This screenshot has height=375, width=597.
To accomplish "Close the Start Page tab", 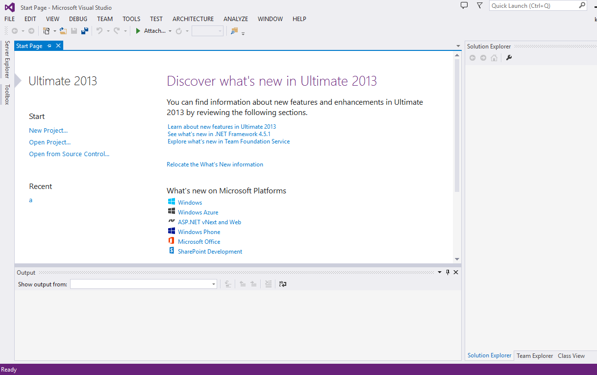I will click(58, 46).
